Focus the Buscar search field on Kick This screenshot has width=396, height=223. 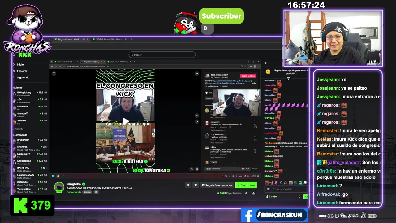162,55
